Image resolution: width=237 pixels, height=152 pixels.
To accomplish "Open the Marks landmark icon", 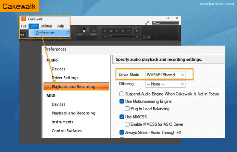I will 94,30.
